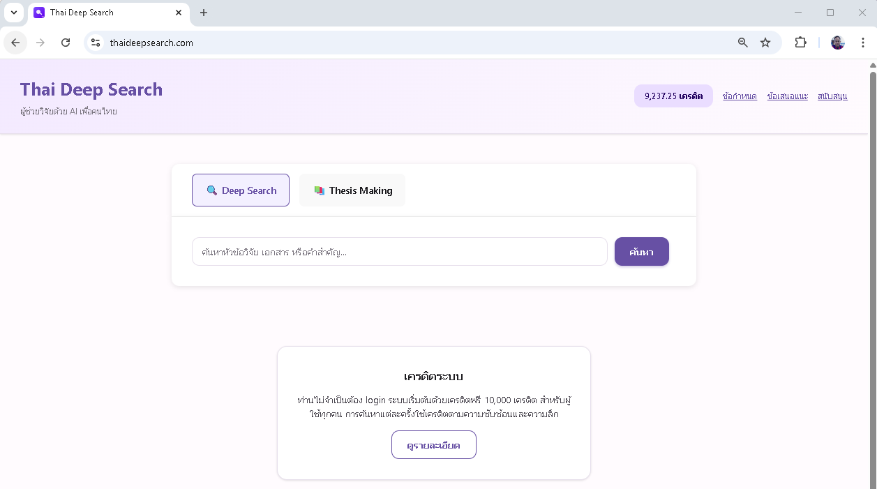
Task: Open the ข้อกำหนด terms link
Action: coord(740,96)
